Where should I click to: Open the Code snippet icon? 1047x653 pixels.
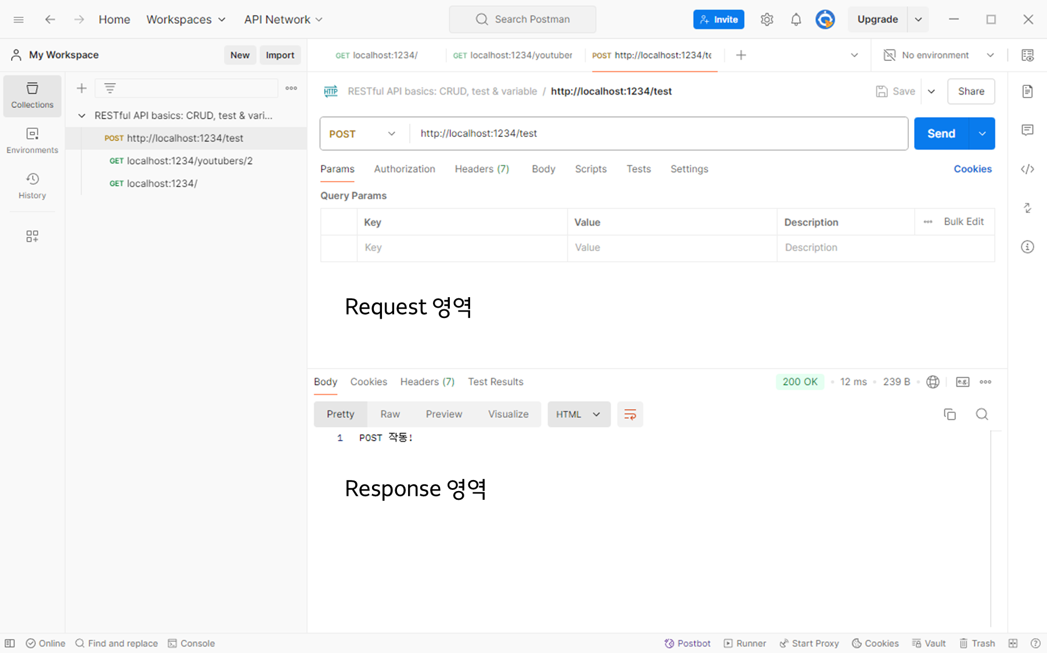[1027, 169]
